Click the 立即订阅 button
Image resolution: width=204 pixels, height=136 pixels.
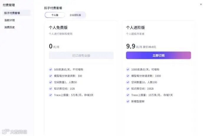pyautogui.click(x=159, y=55)
